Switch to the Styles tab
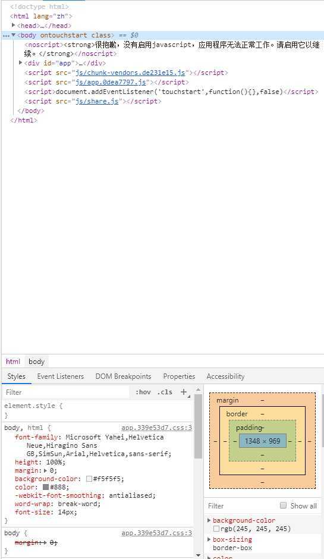 pyautogui.click(x=17, y=376)
